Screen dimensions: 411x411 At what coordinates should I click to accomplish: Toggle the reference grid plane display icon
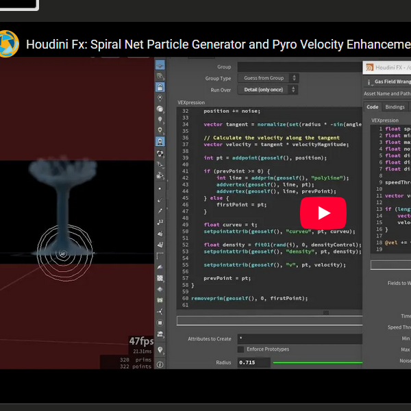coord(160,66)
